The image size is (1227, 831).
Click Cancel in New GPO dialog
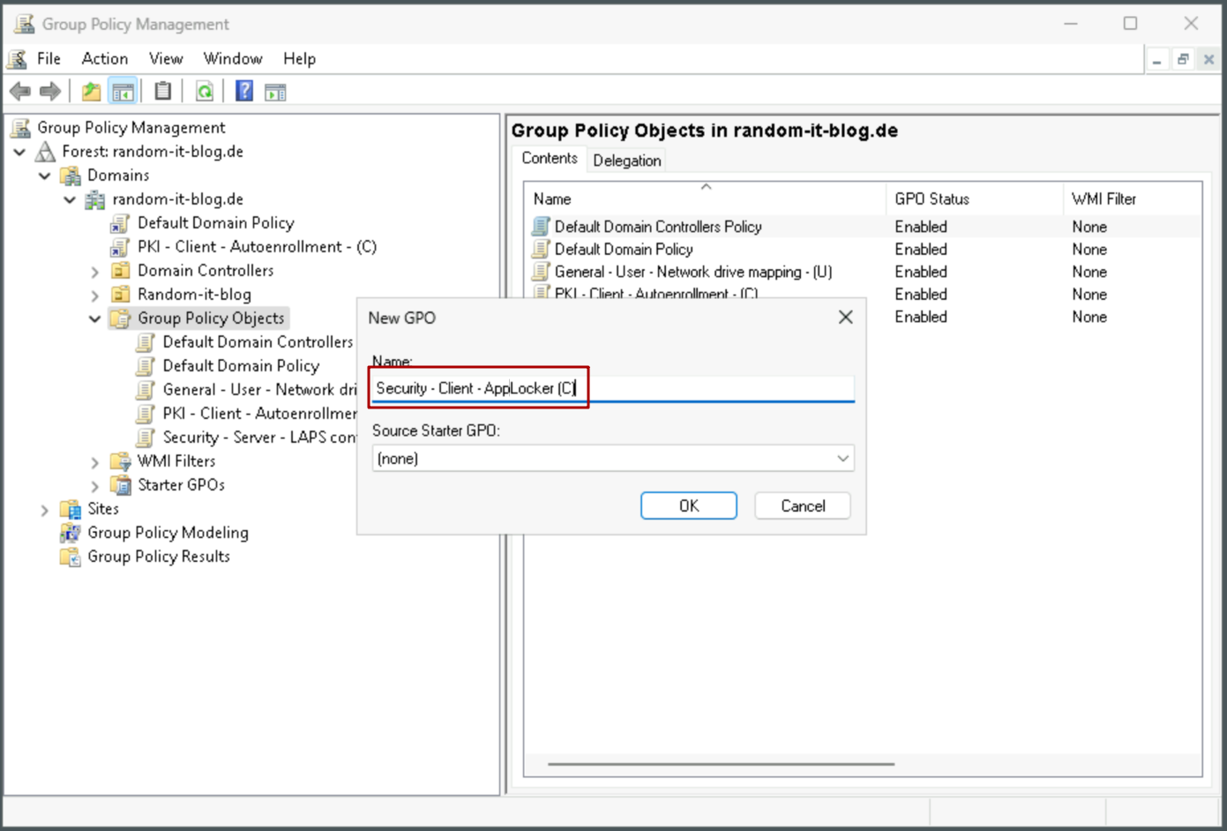(803, 506)
